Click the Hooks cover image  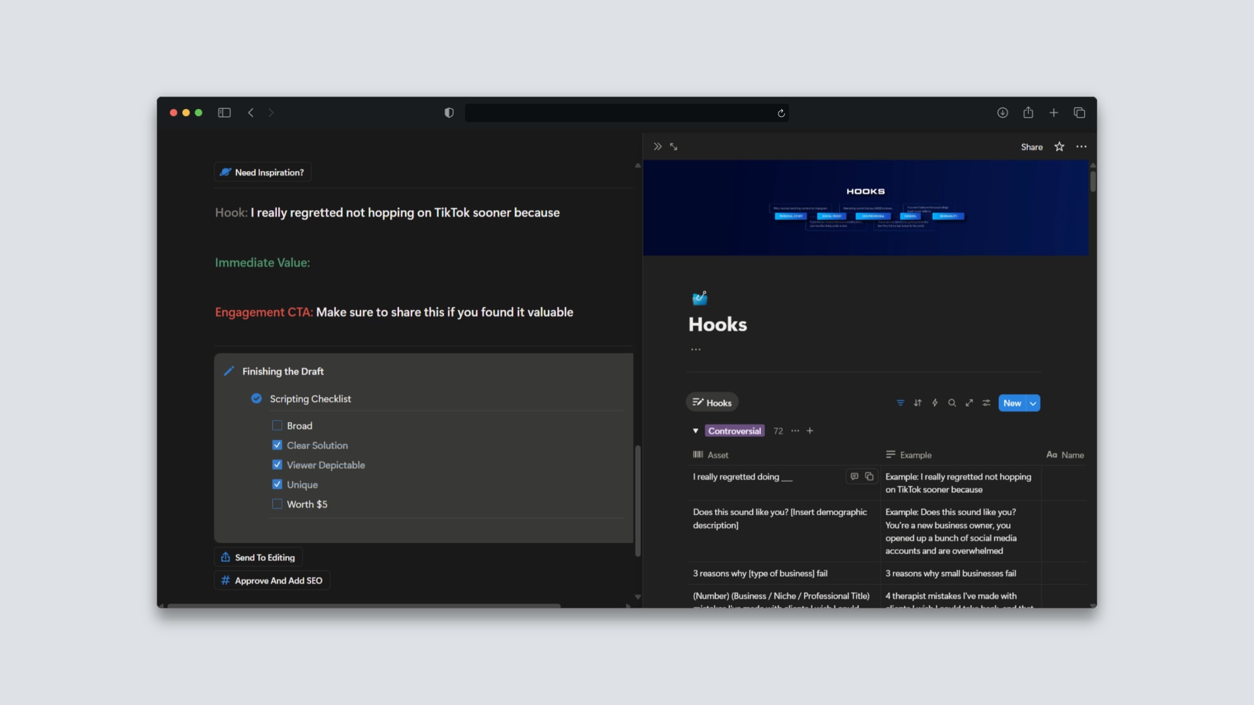(x=865, y=208)
